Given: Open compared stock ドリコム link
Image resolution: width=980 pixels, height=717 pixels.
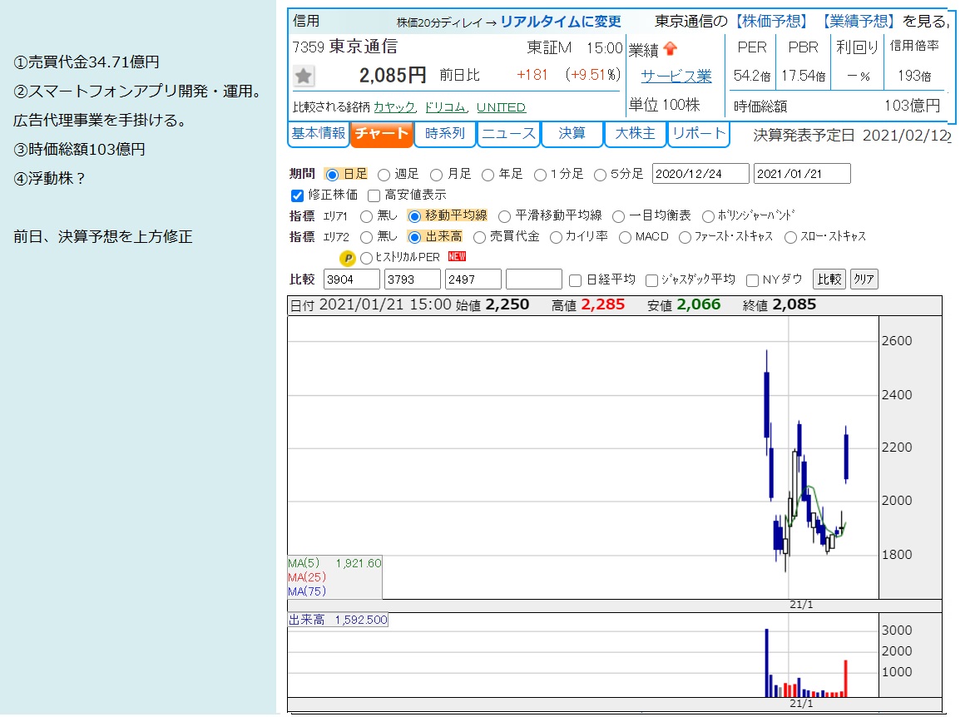Looking at the screenshot, I should [444, 107].
